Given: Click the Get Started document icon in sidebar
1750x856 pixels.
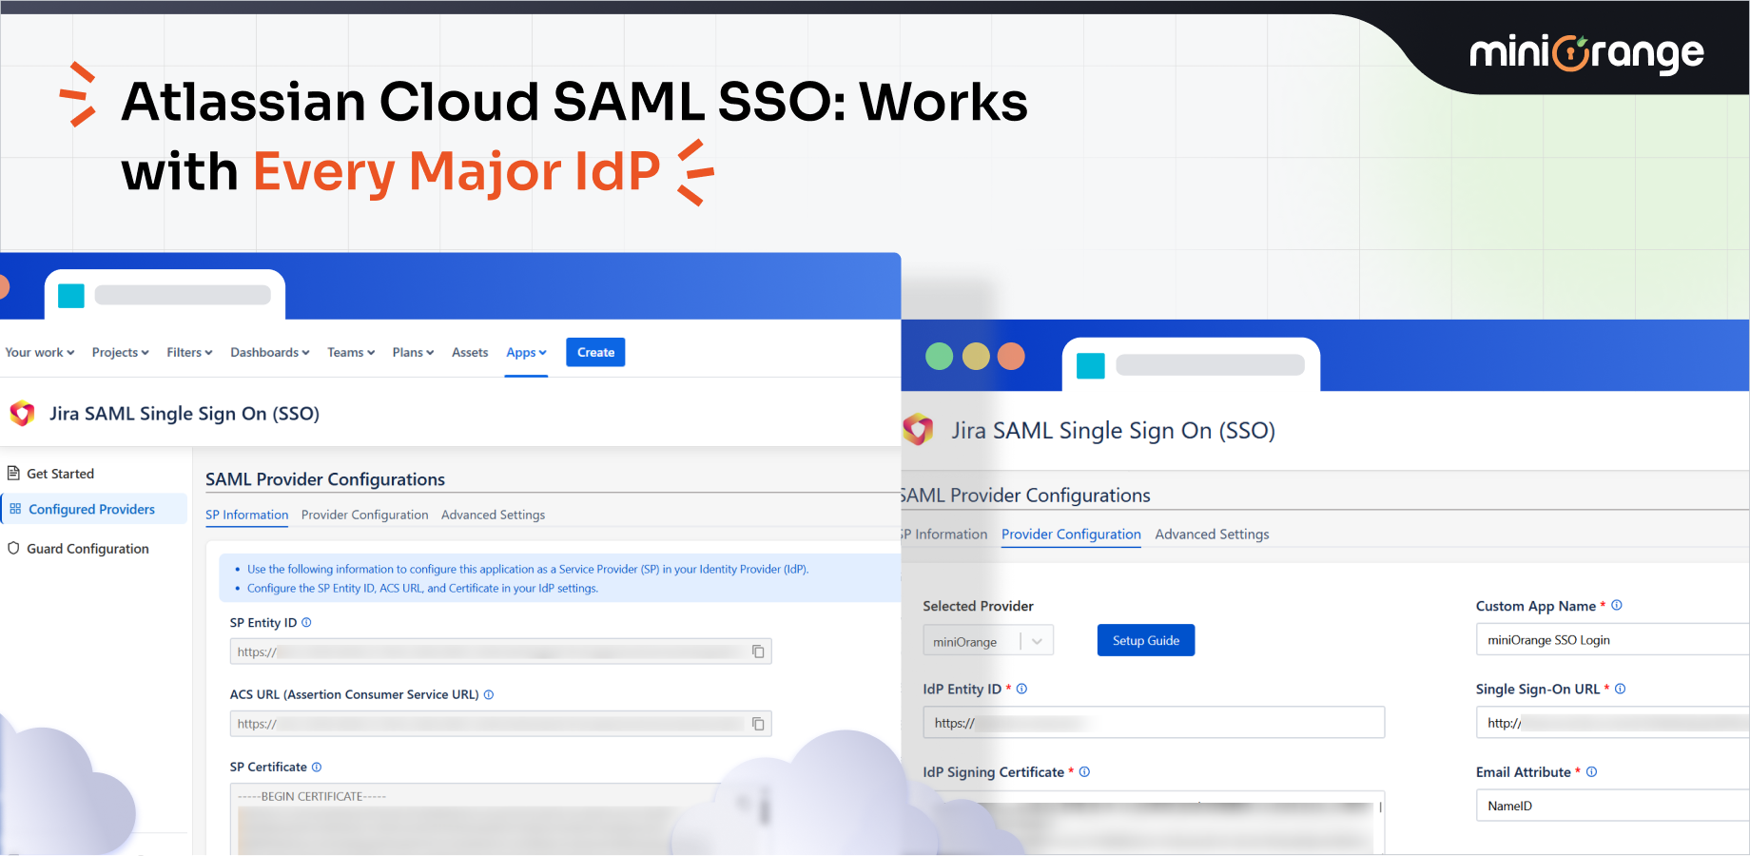Looking at the screenshot, I should pos(13,473).
